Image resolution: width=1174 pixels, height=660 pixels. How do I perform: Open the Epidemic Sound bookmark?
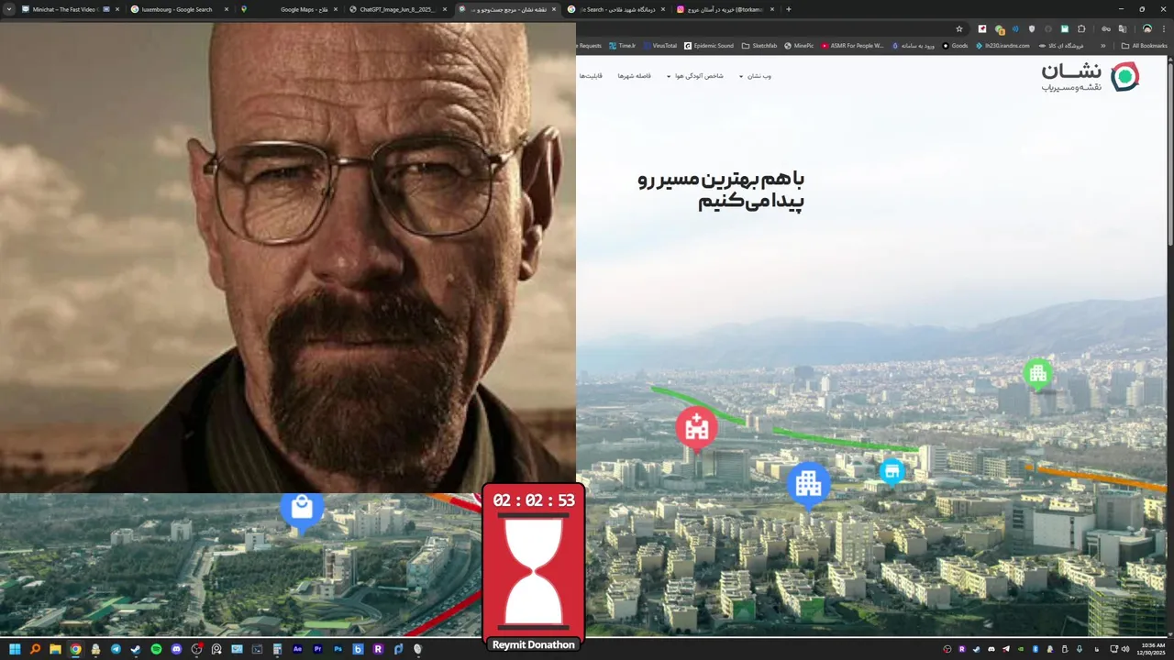coord(708,46)
